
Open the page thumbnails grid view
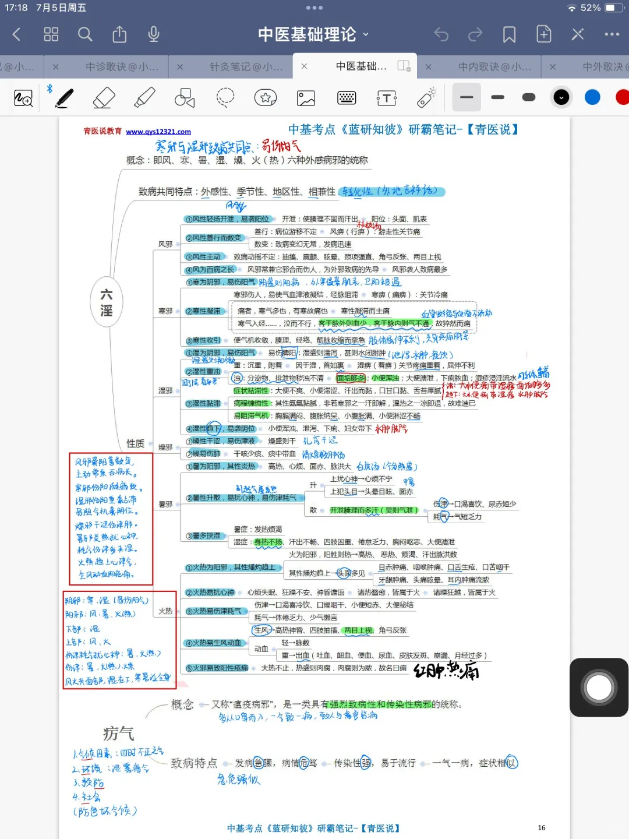51,34
